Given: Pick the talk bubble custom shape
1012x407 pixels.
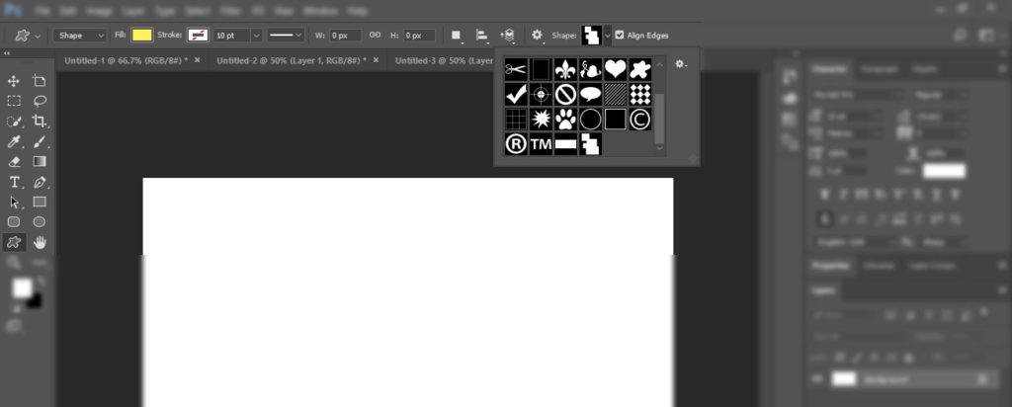Looking at the screenshot, I should click(x=591, y=94).
